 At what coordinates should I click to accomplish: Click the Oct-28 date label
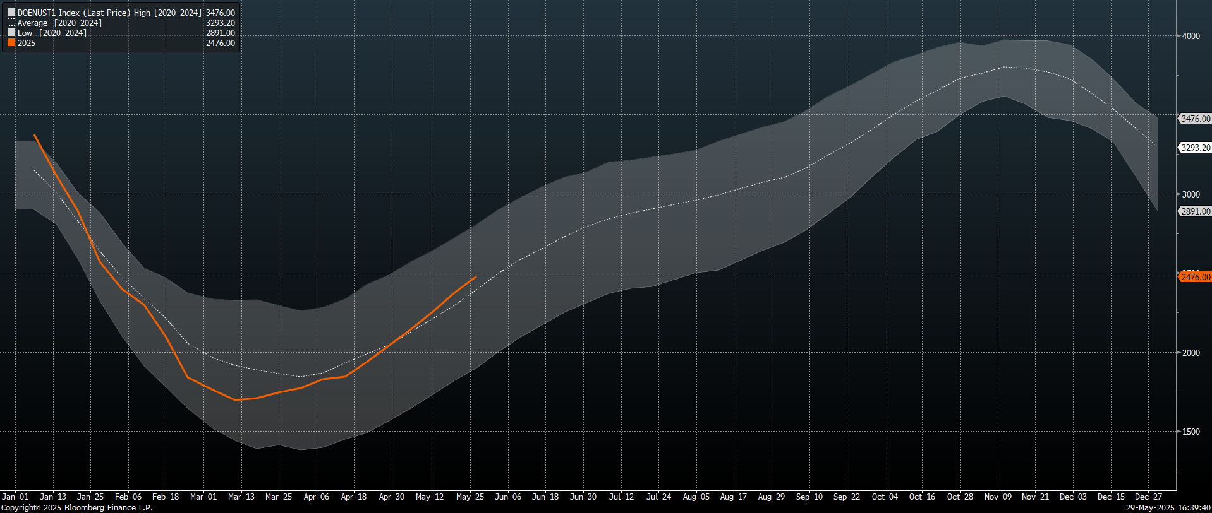click(x=960, y=497)
